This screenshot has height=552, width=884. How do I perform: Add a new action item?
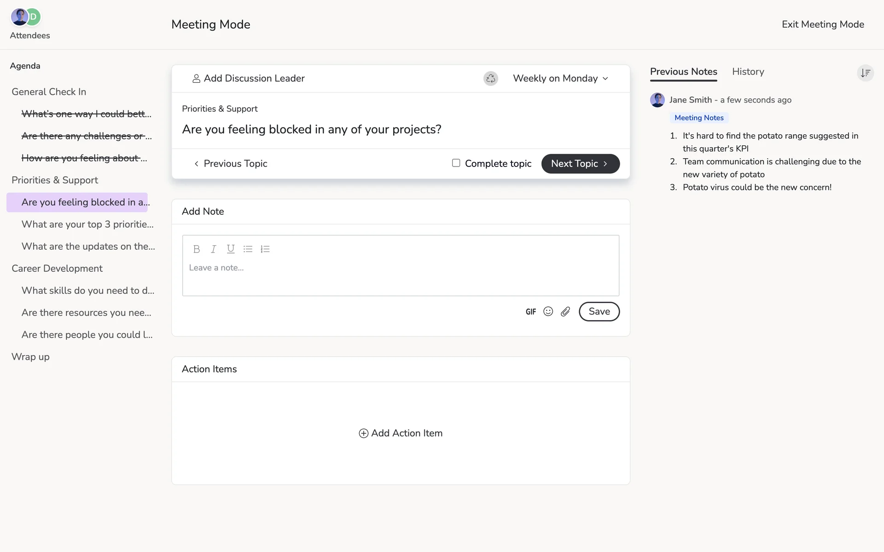click(x=401, y=433)
